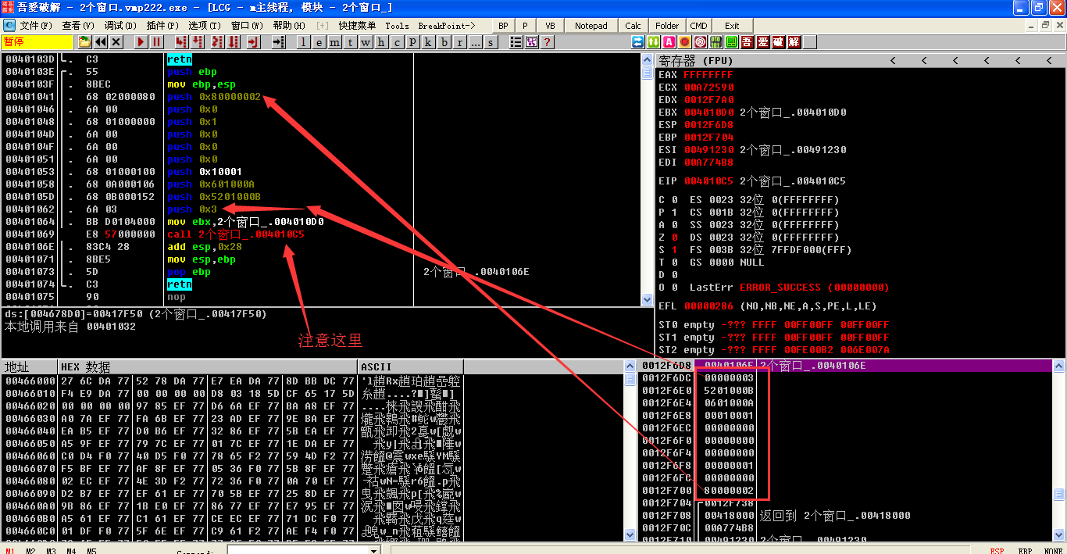Open the Memory map 'm' window button

pyautogui.click(x=334, y=42)
